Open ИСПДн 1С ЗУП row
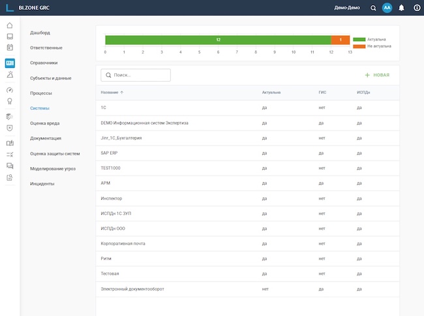 coord(247,213)
